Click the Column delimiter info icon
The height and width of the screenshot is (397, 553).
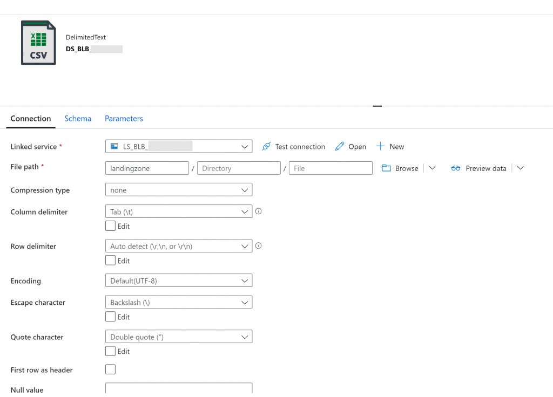tap(258, 211)
